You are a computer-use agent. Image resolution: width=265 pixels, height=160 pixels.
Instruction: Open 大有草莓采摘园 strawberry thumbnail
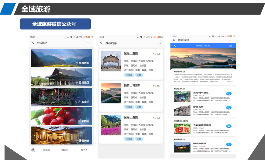tap(182, 129)
